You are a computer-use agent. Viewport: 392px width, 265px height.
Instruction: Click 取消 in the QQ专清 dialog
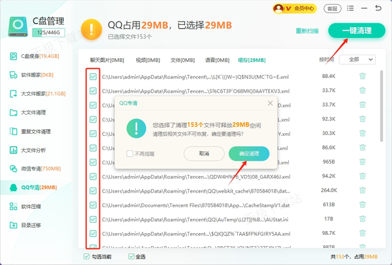coord(204,153)
